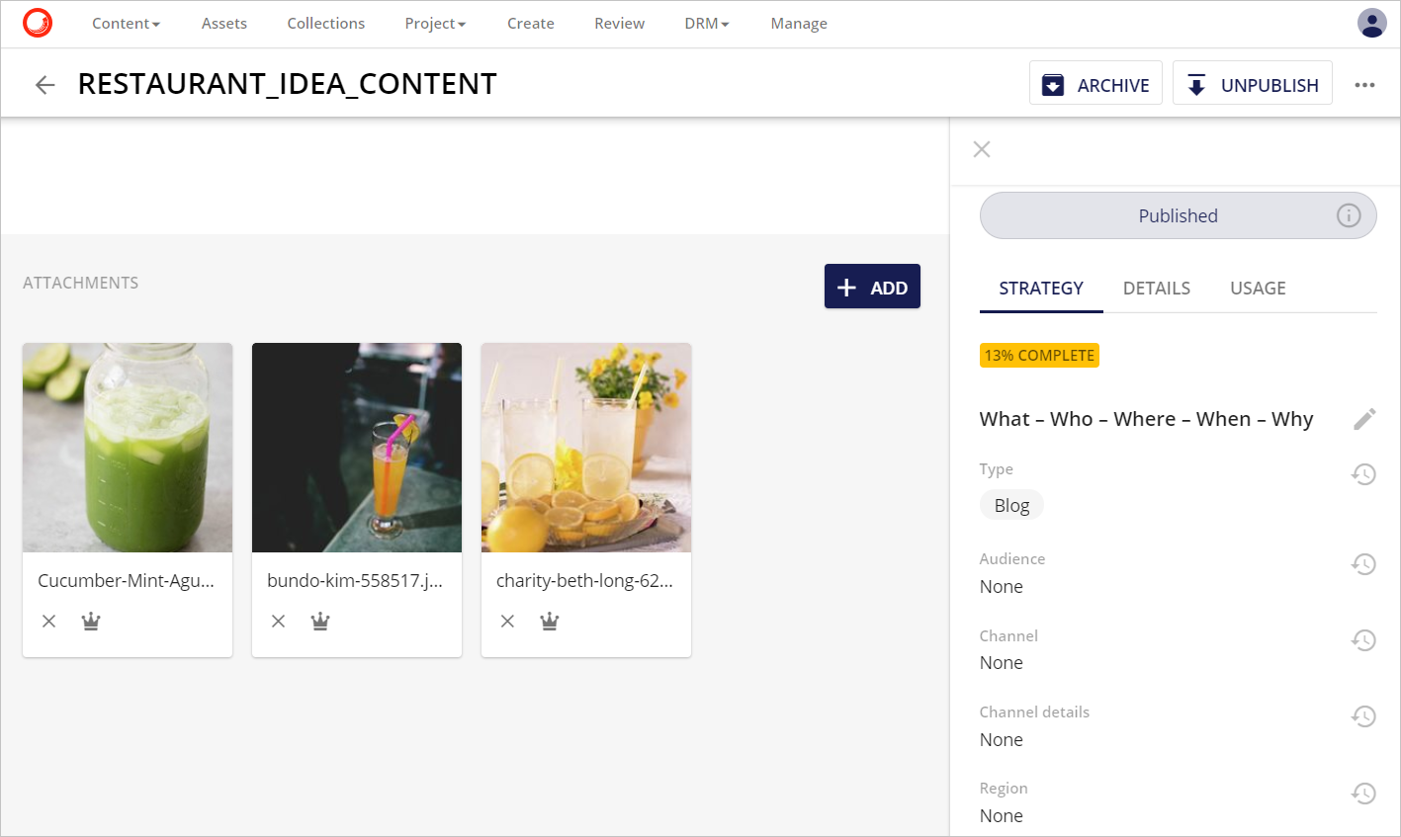Click the back arrow next to RESTAURANT_IDEA_CONTENT

[44, 84]
